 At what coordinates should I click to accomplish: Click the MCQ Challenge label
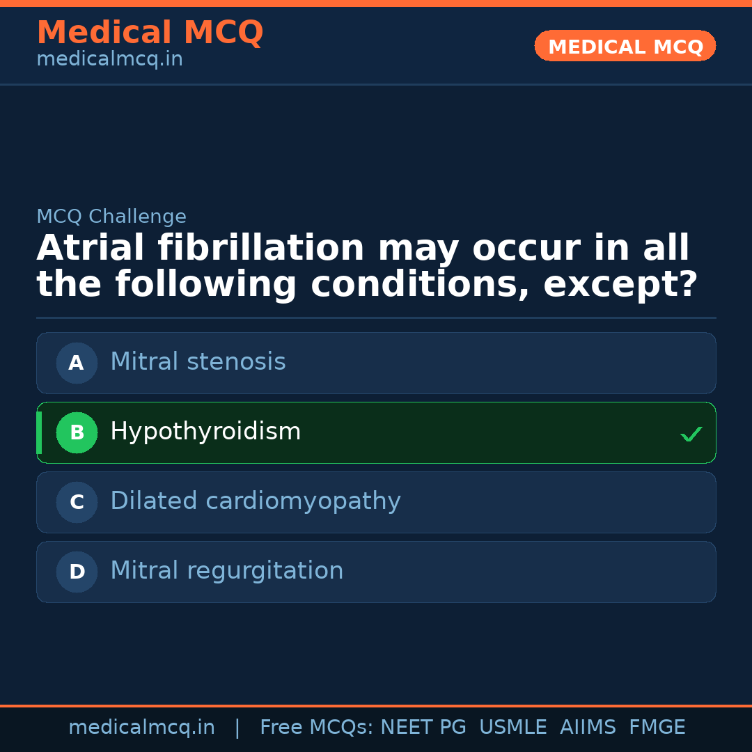pos(111,217)
